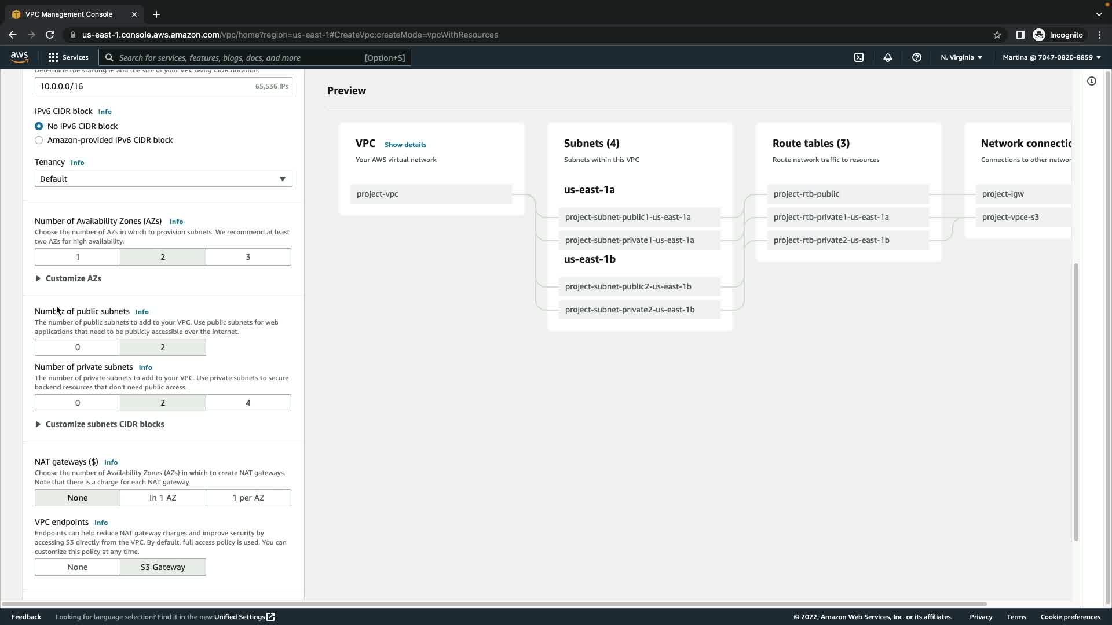Open the notifications bell icon
This screenshot has height=625, width=1112.
point(887,57)
